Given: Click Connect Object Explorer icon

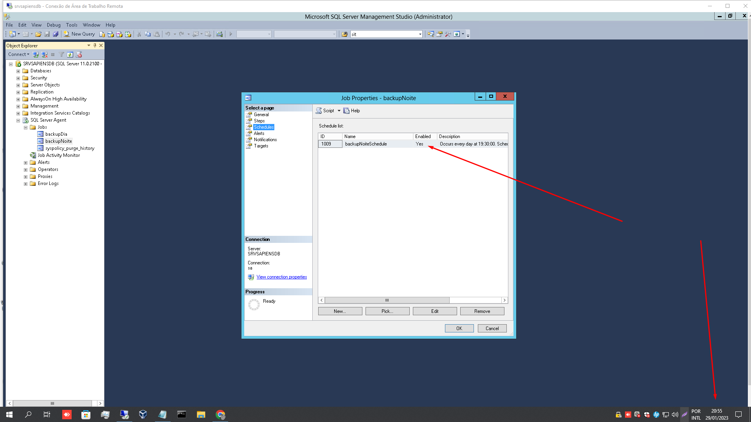Looking at the screenshot, I should pyautogui.click(x=36, y=54).
